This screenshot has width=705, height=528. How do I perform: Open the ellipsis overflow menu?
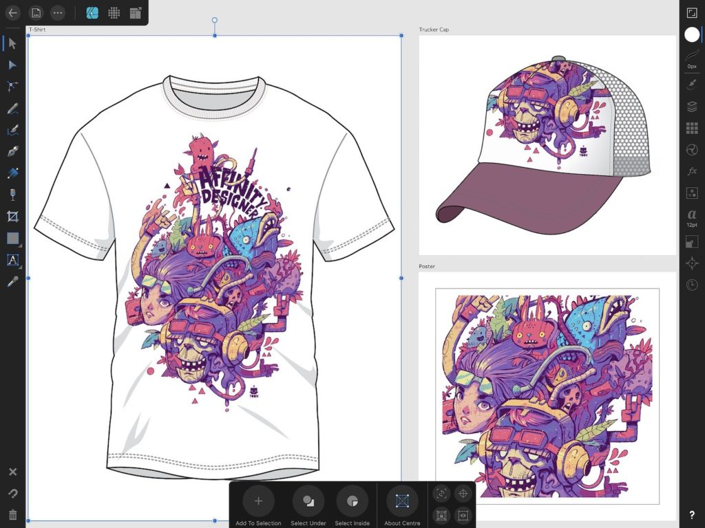click(57, 12)
